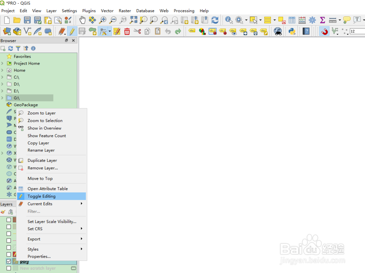Expand the E:\ drive node

click(x=2, y=91)
